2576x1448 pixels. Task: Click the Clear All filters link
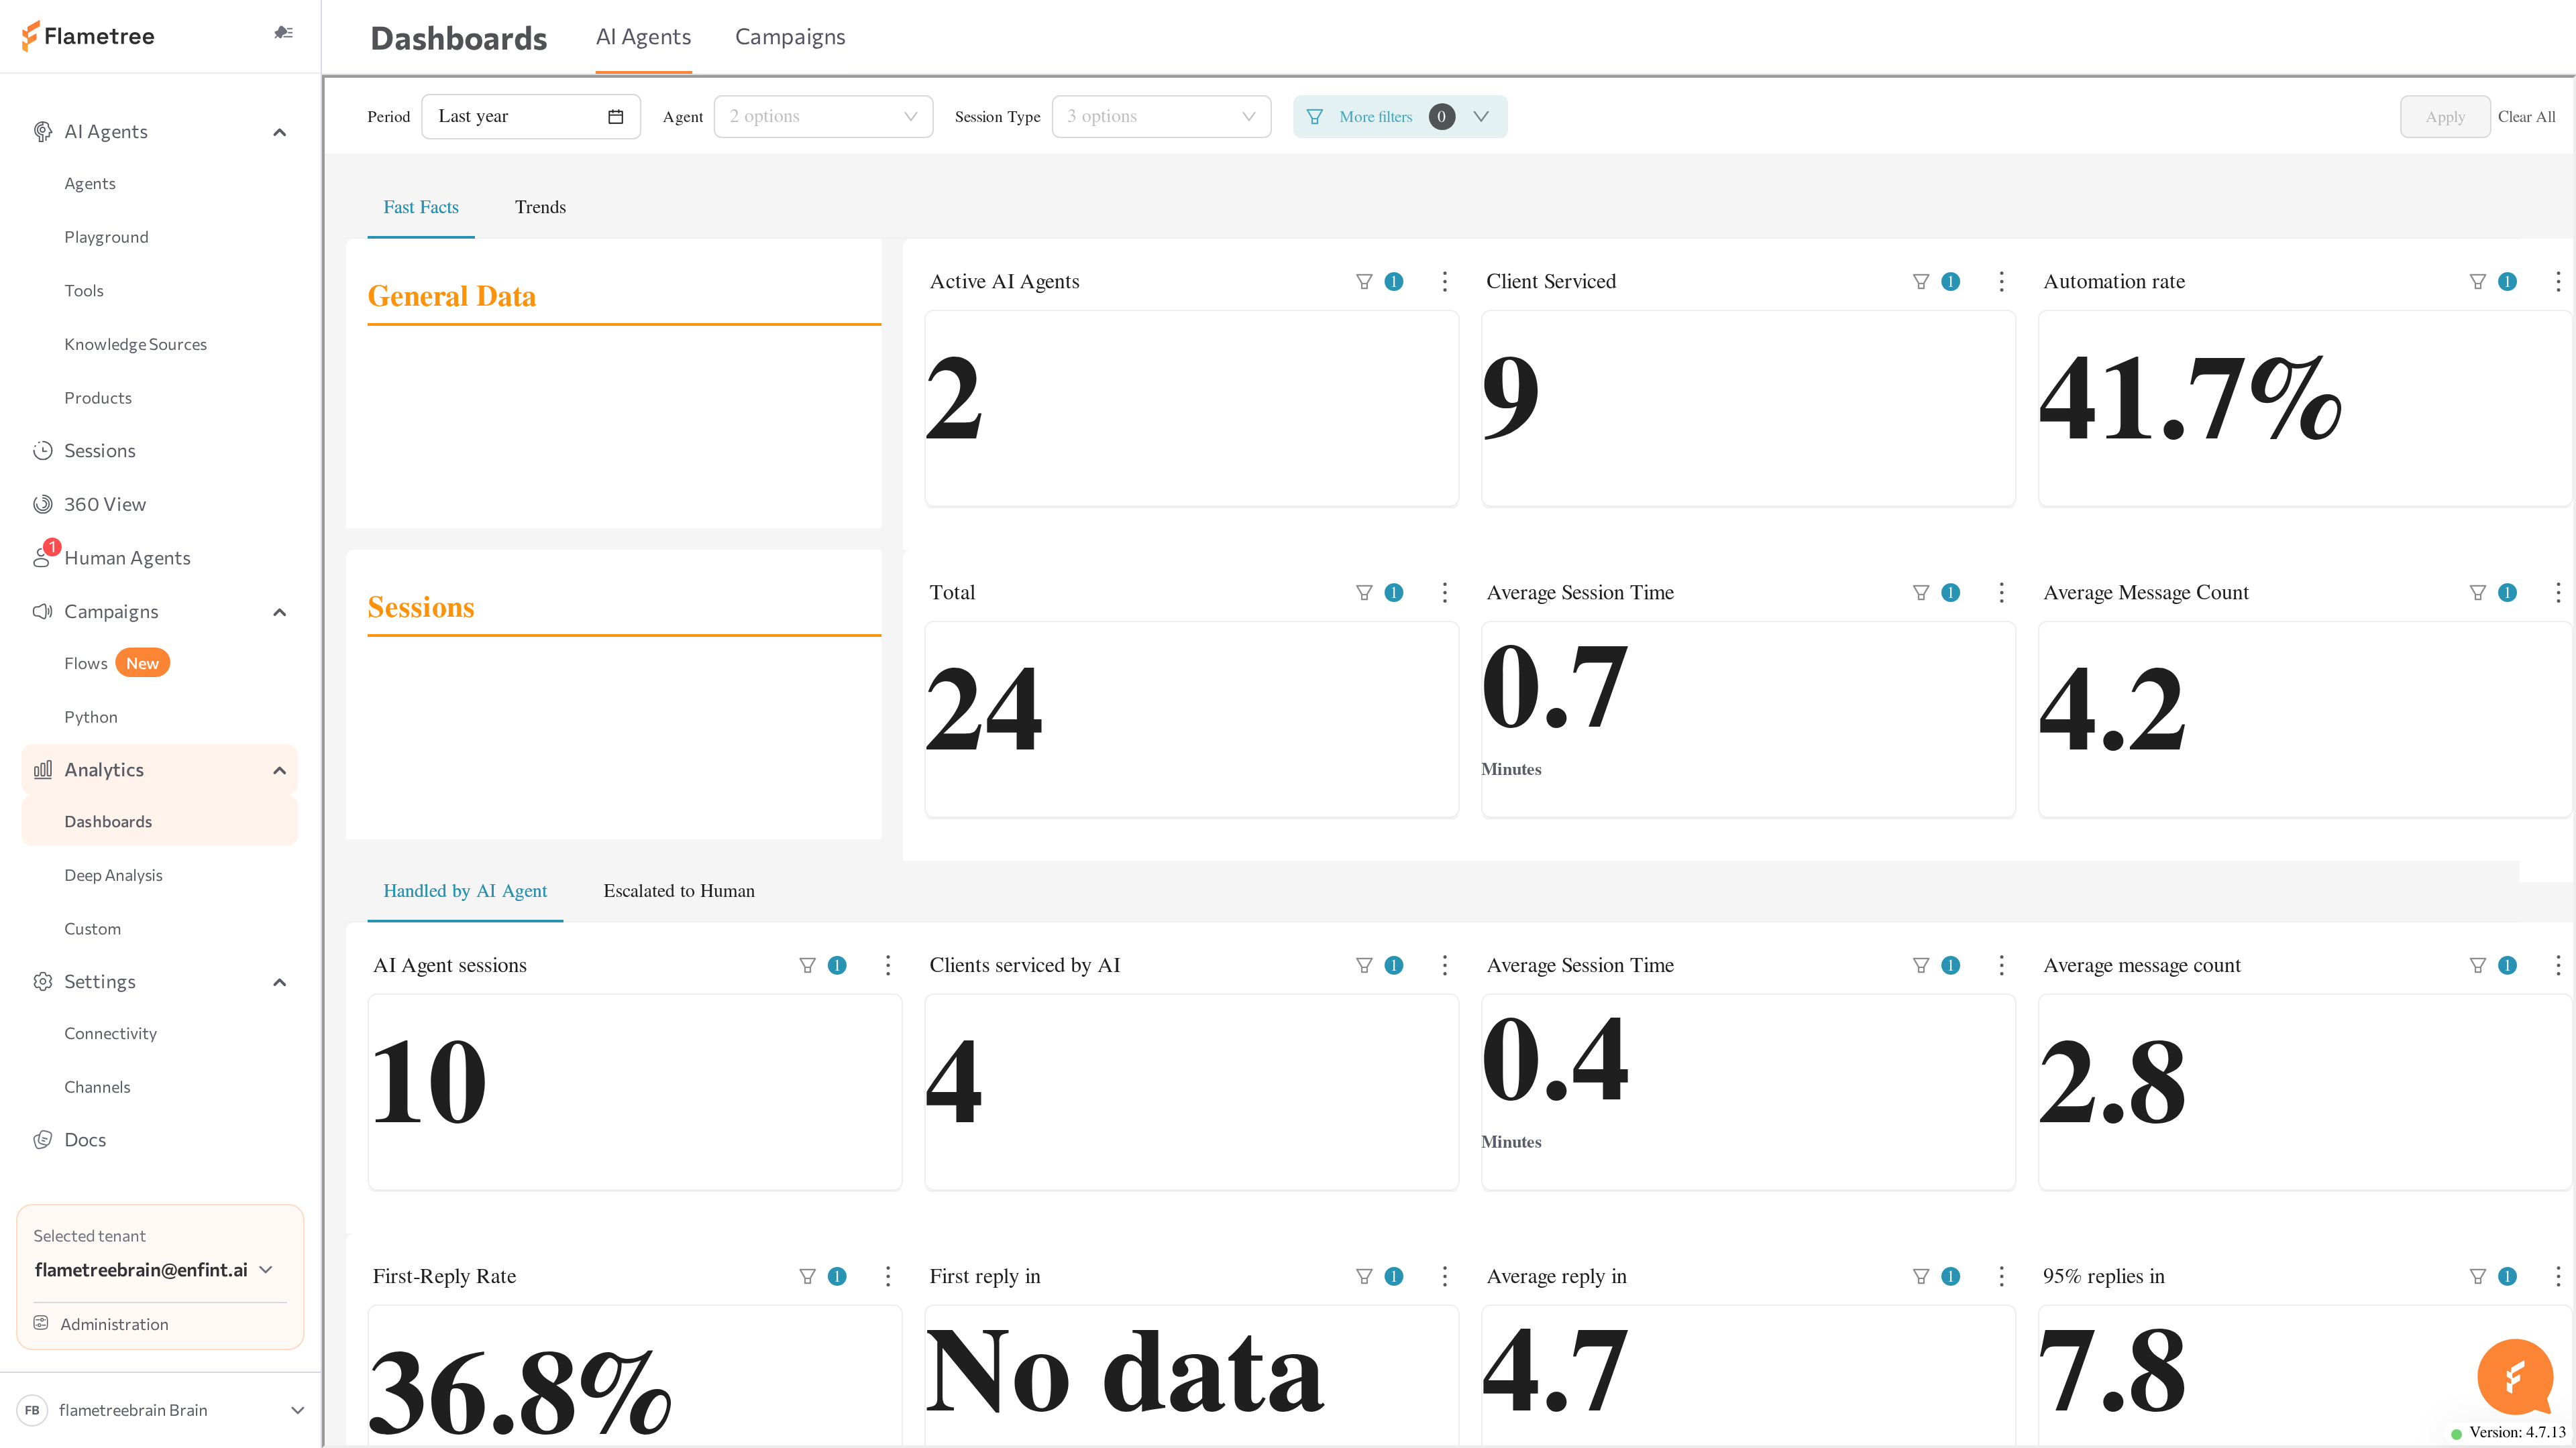(x=2526, y=117)
